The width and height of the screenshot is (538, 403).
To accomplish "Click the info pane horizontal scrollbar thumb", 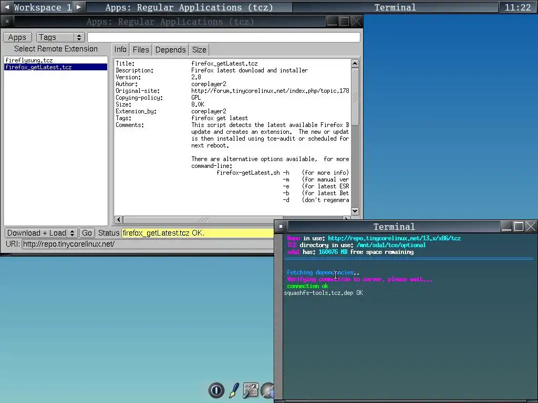I will click(203, 219).
